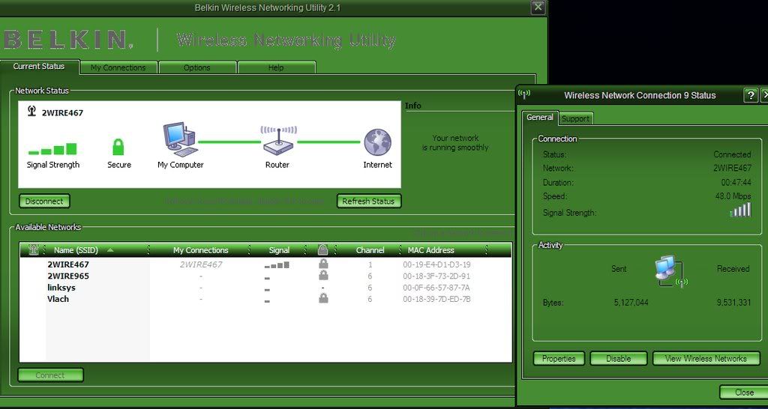Click the lock icon column header

coord(323,250)
